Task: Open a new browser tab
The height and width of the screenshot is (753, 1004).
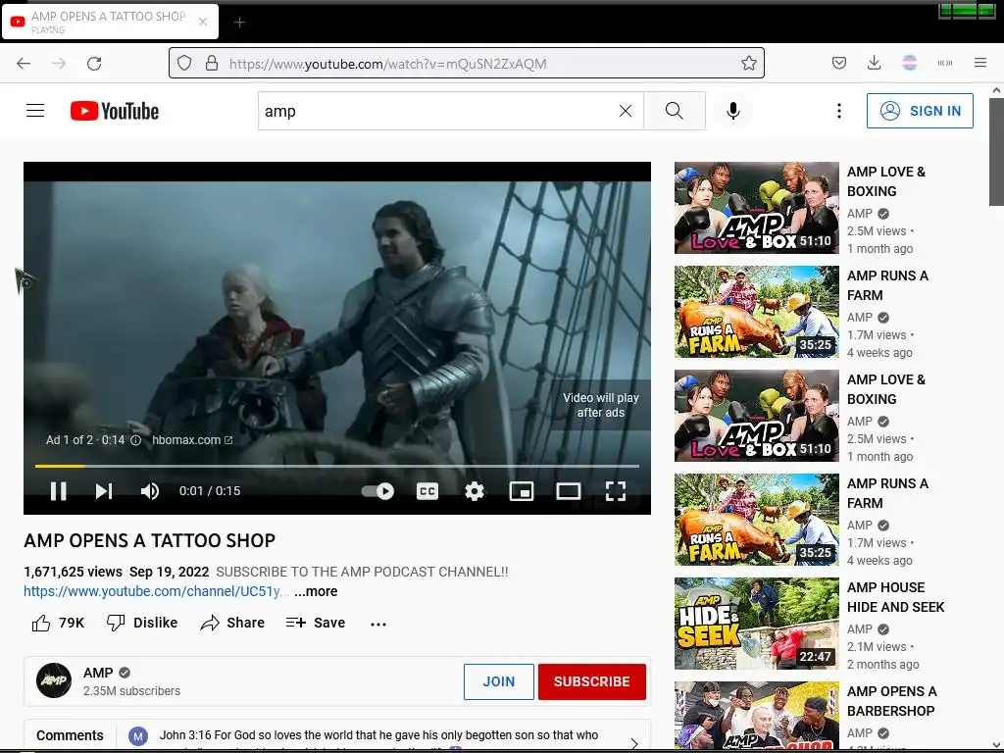Action: [x=239, y=23]
